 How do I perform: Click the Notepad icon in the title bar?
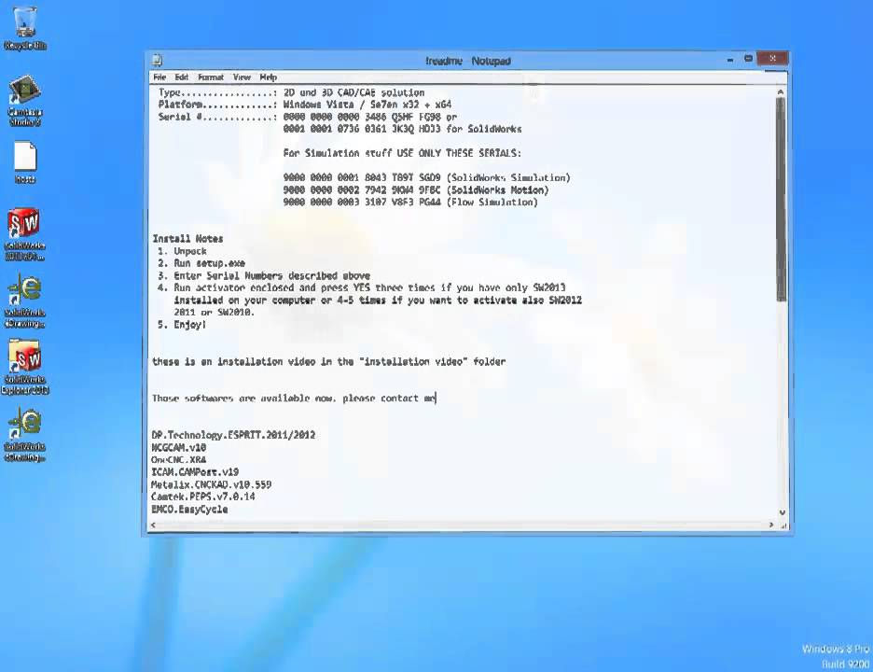[158, 60]
